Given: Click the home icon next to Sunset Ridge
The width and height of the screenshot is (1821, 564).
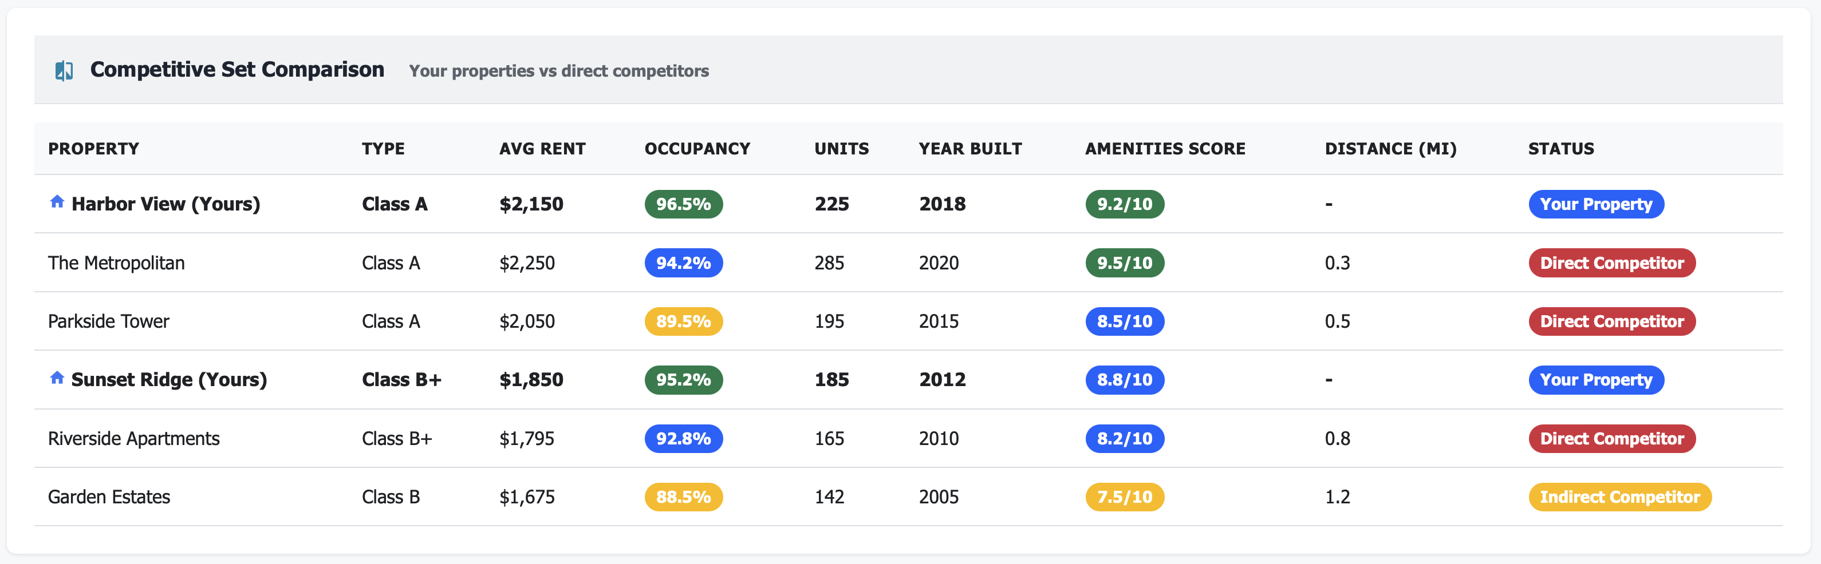Looking at the screenshot, I should click(57, 378).
